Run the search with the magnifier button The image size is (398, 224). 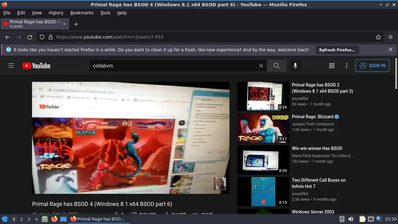pos(276,66)
